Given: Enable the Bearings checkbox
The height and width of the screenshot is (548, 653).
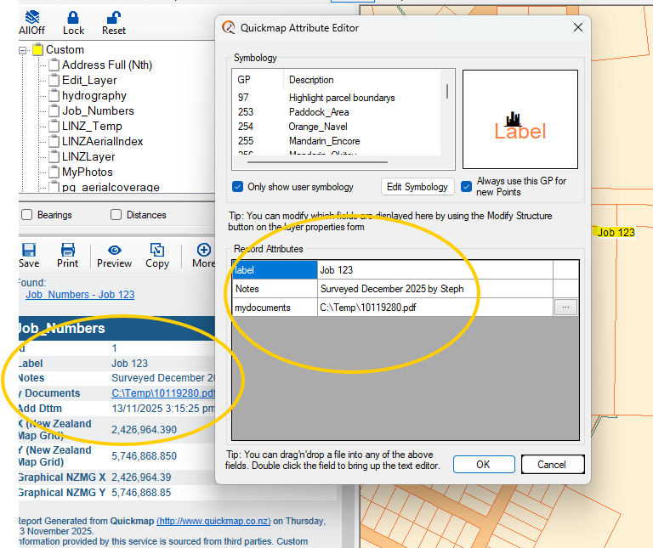Looking at the screenshot, I should (26, 215).
